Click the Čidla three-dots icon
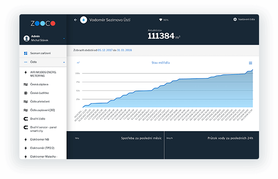This screenshot has width=278, height=179. [26, 62]
